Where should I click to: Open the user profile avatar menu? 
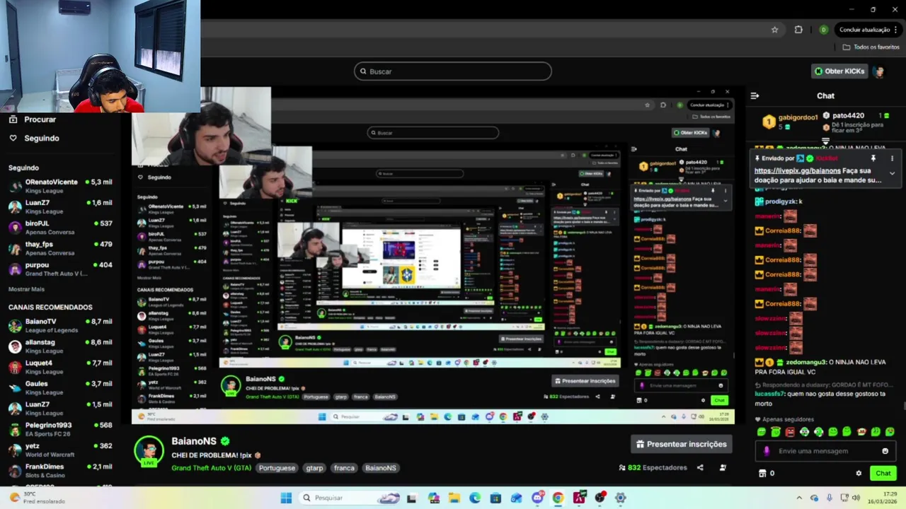879,71
